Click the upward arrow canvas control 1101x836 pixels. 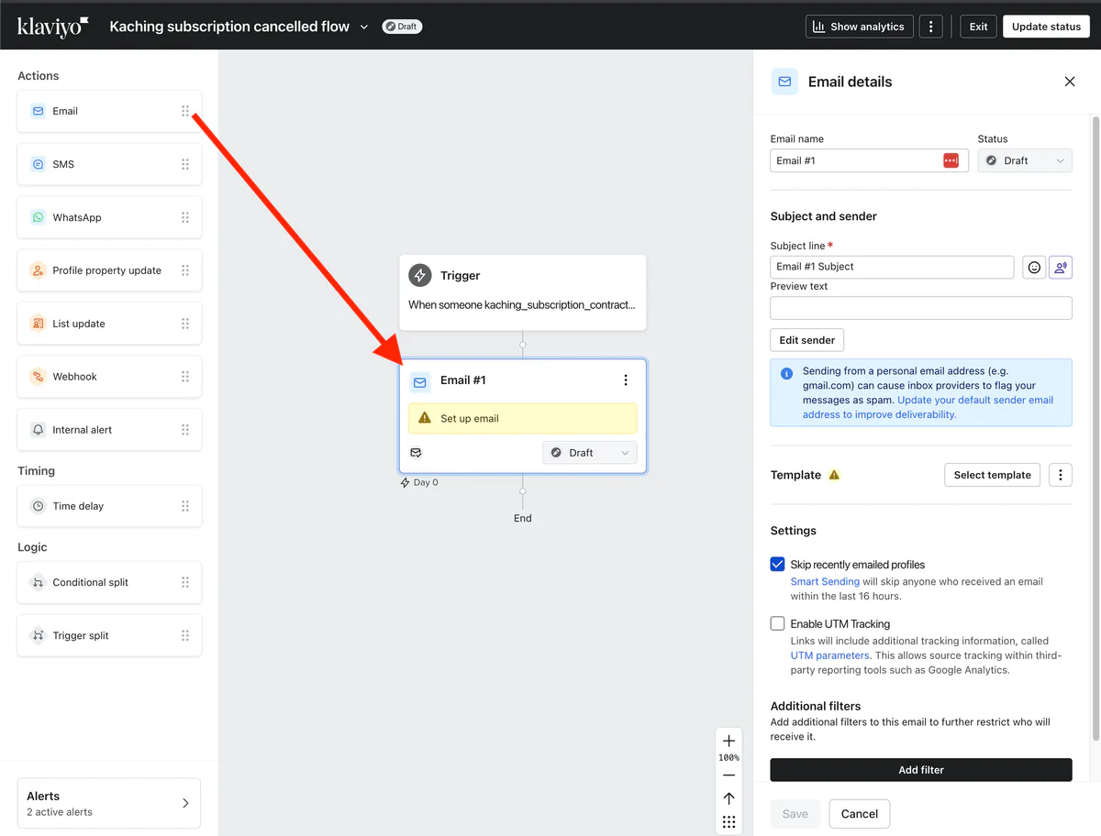(728, 798)
